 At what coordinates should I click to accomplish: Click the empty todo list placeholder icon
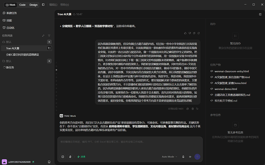pos(235,36)
